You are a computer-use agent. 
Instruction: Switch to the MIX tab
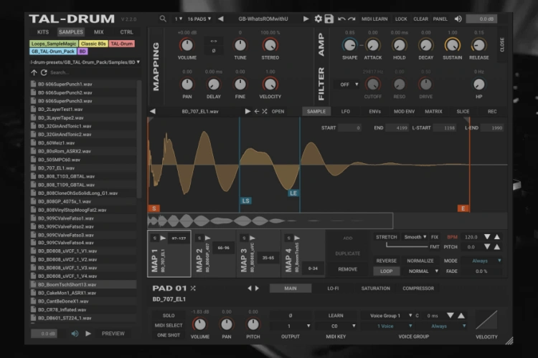tap(98, 32)
